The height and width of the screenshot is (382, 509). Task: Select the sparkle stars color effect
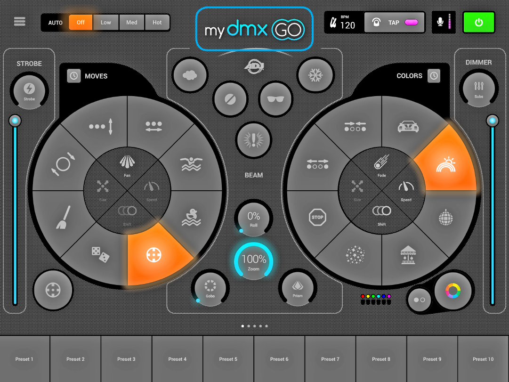[x=355, y=255]
